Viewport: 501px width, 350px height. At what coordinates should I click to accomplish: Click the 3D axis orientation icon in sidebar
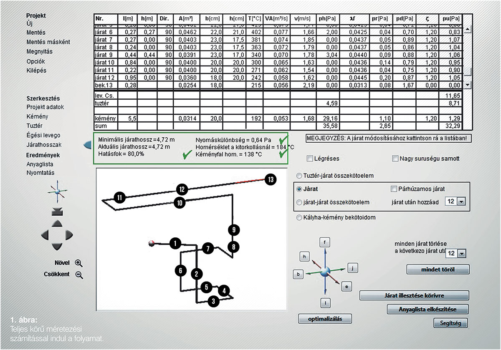[x=56, y=191]
